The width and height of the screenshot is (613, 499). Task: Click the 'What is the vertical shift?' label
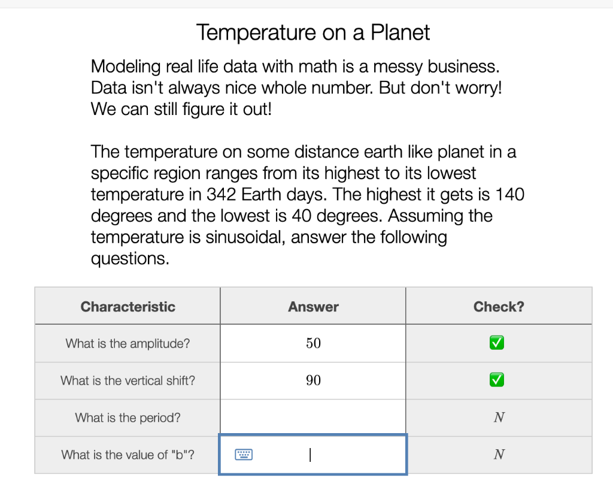coord(127,380)
